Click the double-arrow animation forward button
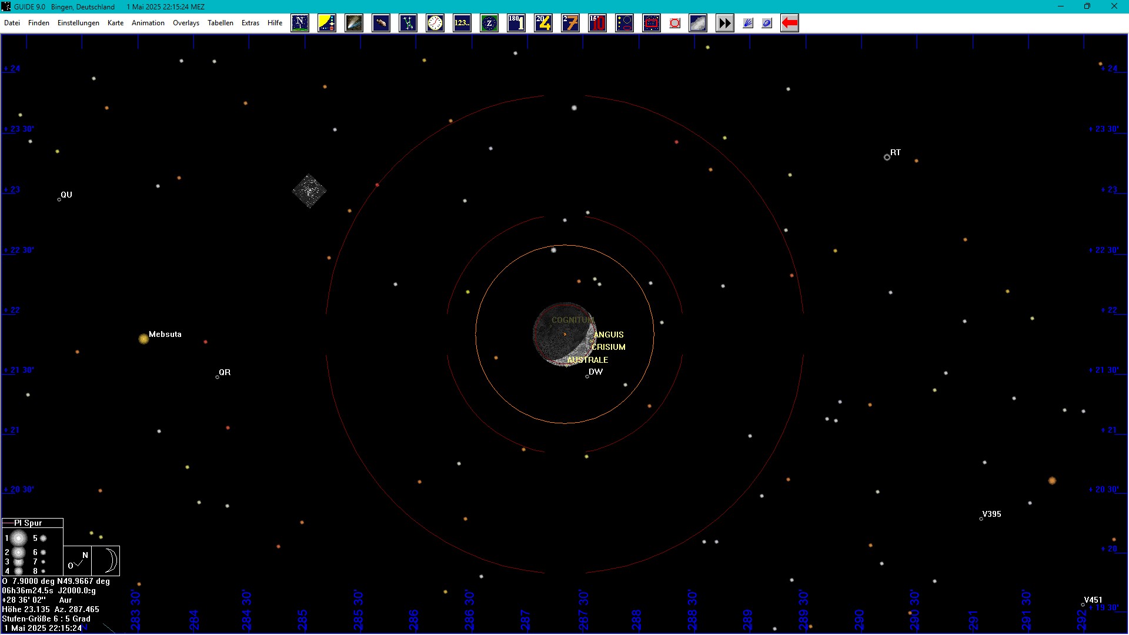The image size is (1129, 635). [724, 24]
